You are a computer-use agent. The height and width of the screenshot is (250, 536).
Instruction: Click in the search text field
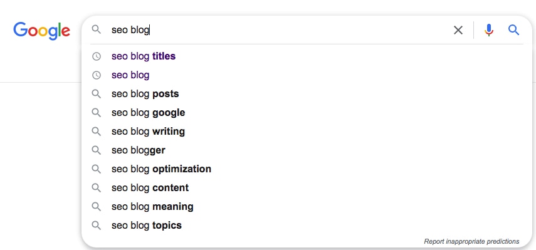[x=278, y=30]
